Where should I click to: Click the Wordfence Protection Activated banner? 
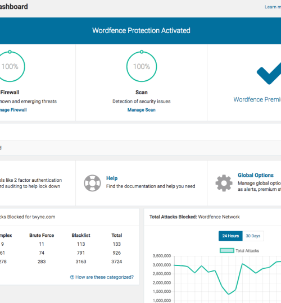(140, 31)
